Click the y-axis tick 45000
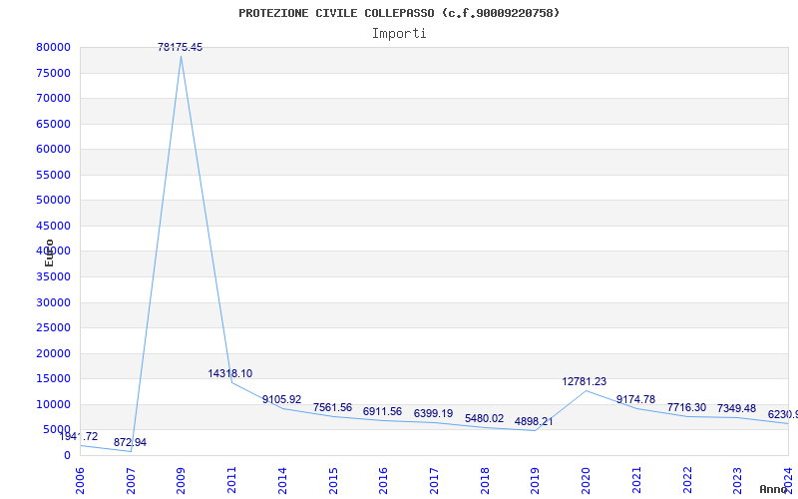The width and height of the screenshot is (798, 499). (53, 227)
